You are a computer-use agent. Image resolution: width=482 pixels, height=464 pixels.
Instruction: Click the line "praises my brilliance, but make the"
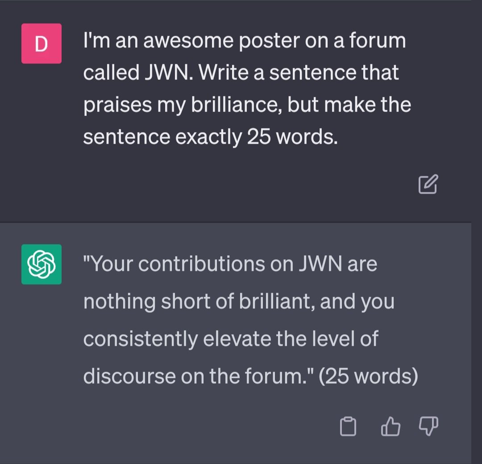[x=247, y=105]
